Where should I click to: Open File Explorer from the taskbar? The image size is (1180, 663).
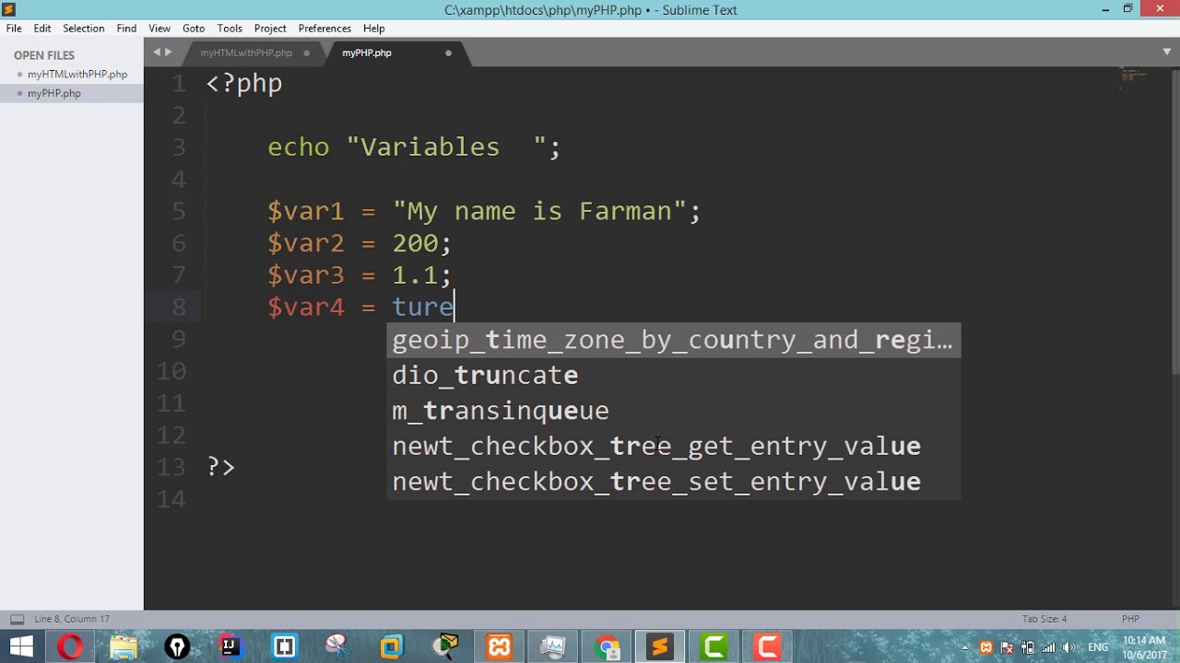[124, 646]
